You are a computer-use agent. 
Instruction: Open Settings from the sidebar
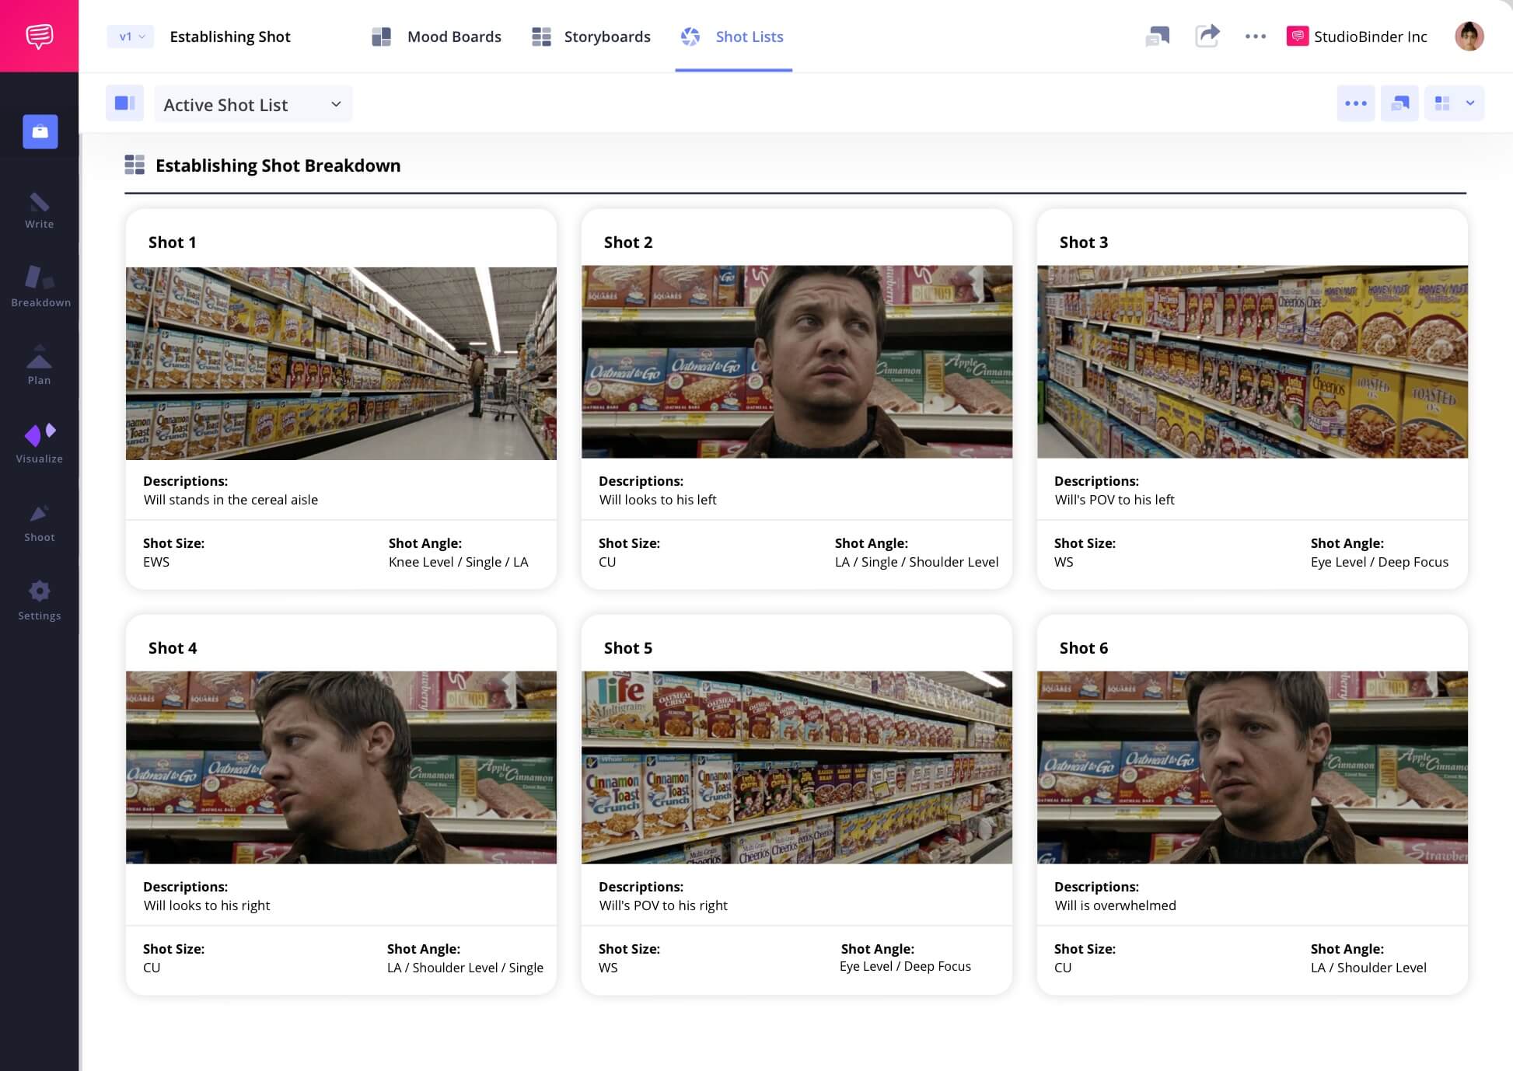(x=39, y=601)
